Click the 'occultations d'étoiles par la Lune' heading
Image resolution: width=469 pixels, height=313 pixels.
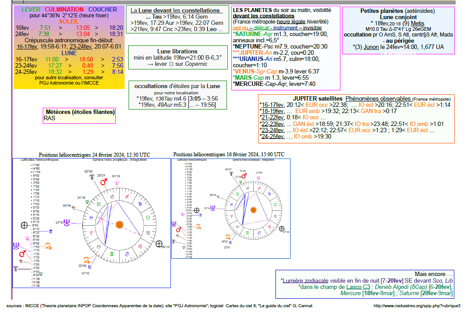(x=177, y=86)
